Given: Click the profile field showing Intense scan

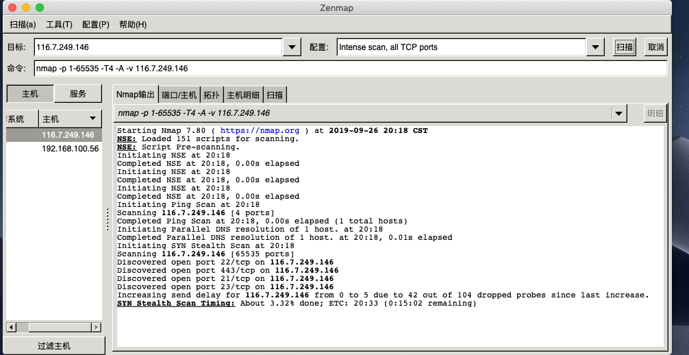Looking at the screenshot, I should [461, 47].
